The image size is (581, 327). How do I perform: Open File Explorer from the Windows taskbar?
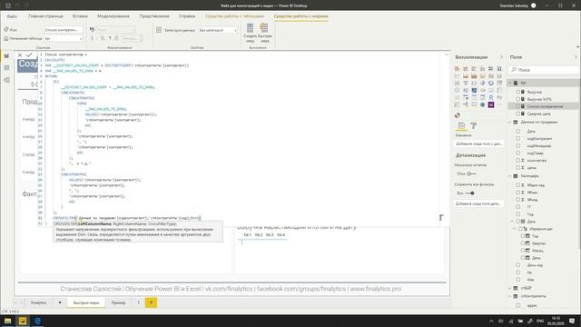tap(7, 321)
